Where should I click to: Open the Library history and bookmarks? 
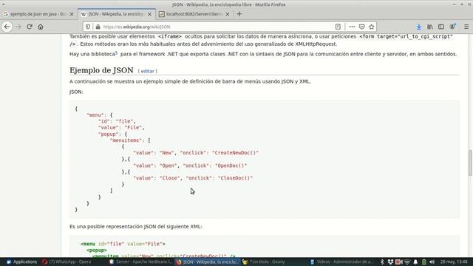tap(430, 27)
